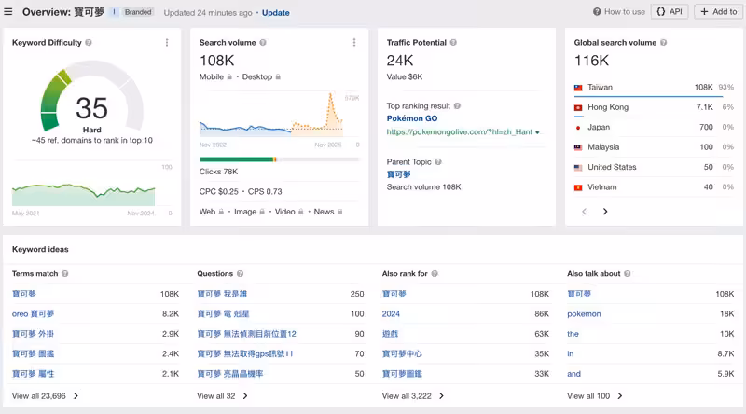Select the Desktop volume option

click(x=257, y=76)
